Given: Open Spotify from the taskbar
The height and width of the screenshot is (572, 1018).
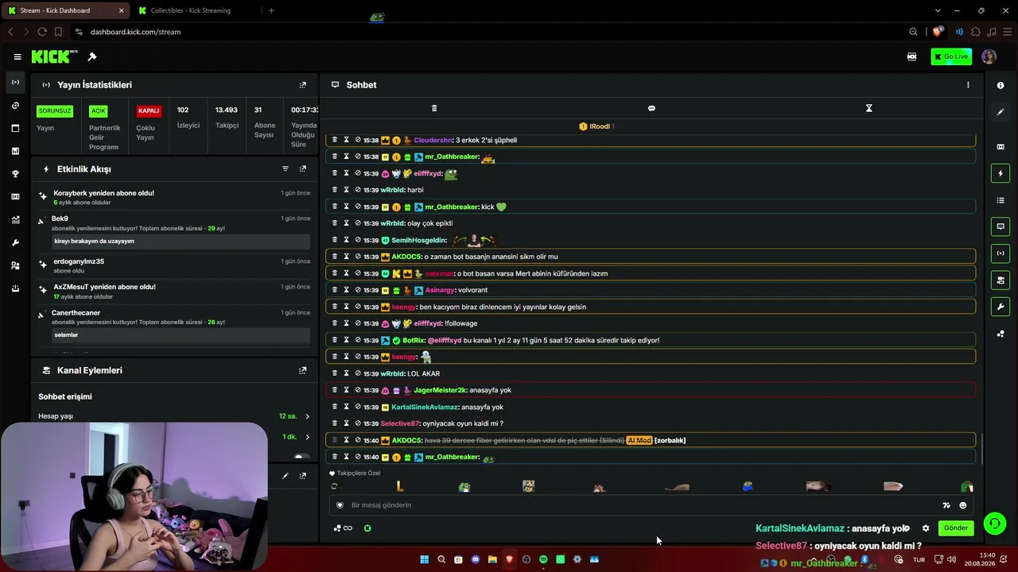Looking at the screenshot, I should point(543,559).
